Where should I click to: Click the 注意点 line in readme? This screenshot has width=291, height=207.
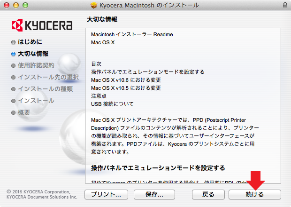[x=99, y=96]
